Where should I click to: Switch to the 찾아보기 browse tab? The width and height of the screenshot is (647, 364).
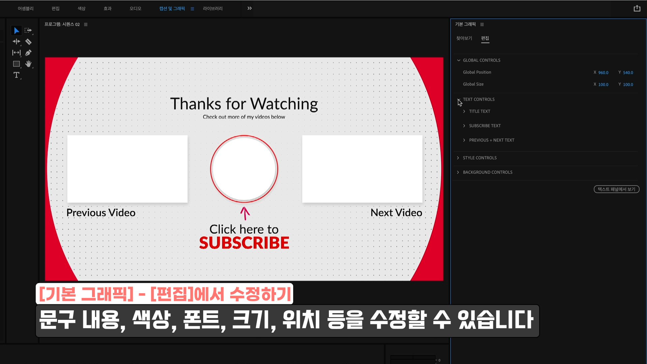(x=464, y=38)
